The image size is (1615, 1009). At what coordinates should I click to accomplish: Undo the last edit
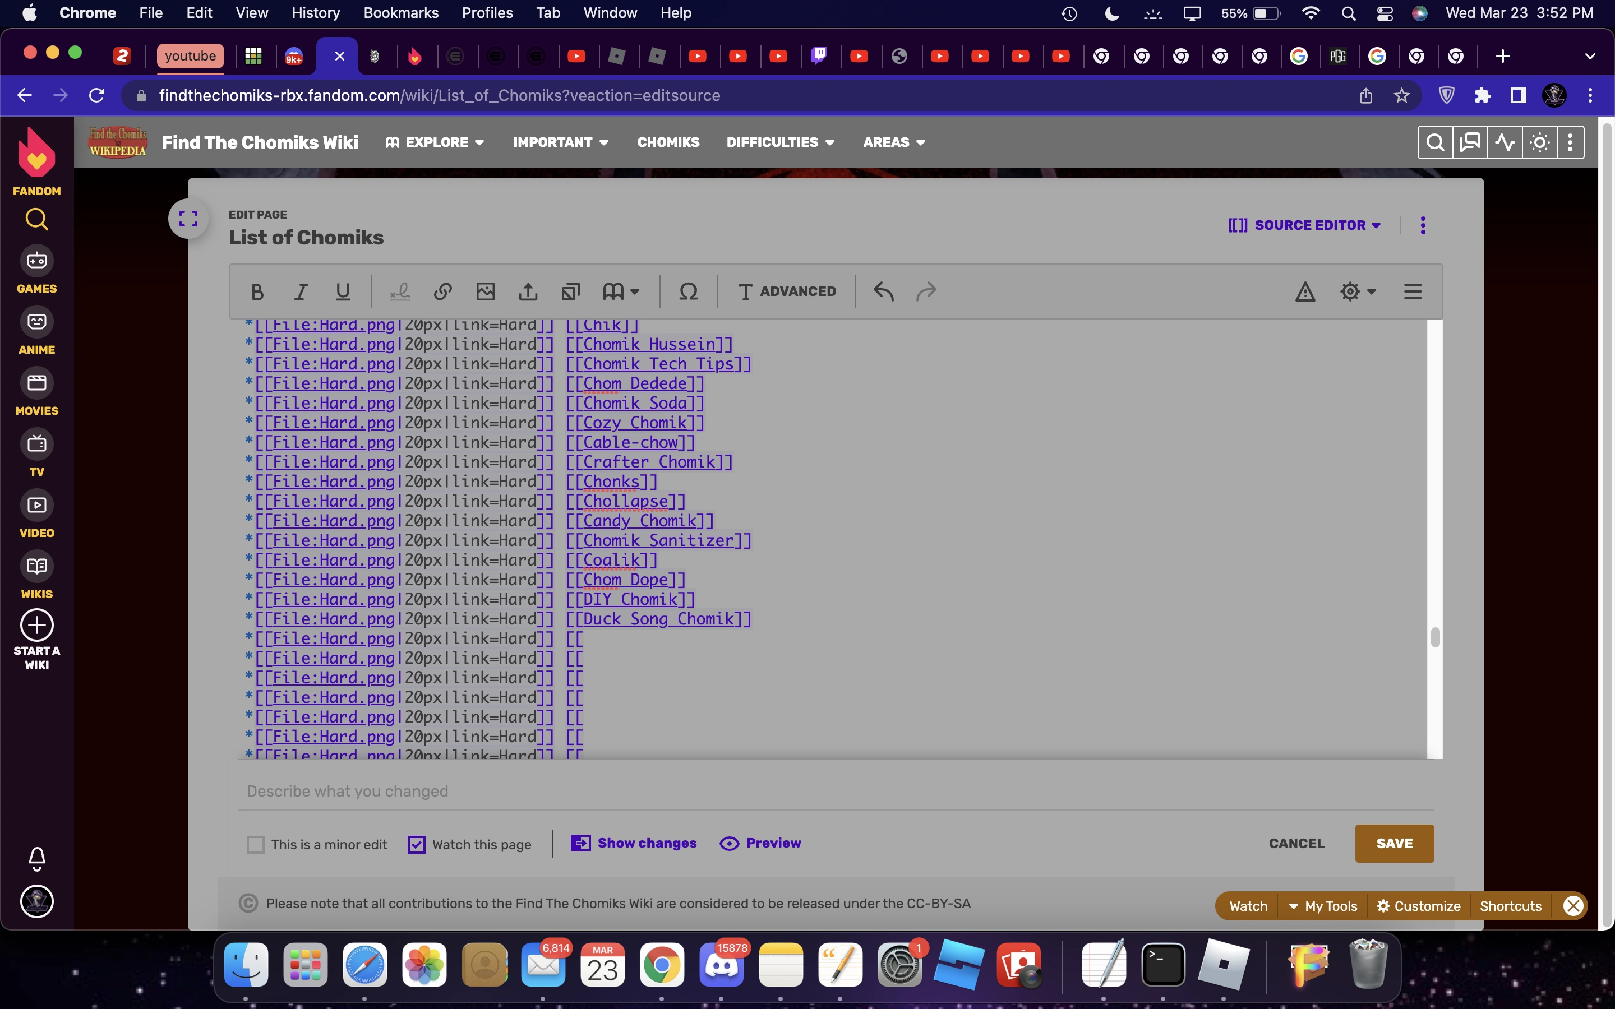pyautogui.click(x=884, y=291)
